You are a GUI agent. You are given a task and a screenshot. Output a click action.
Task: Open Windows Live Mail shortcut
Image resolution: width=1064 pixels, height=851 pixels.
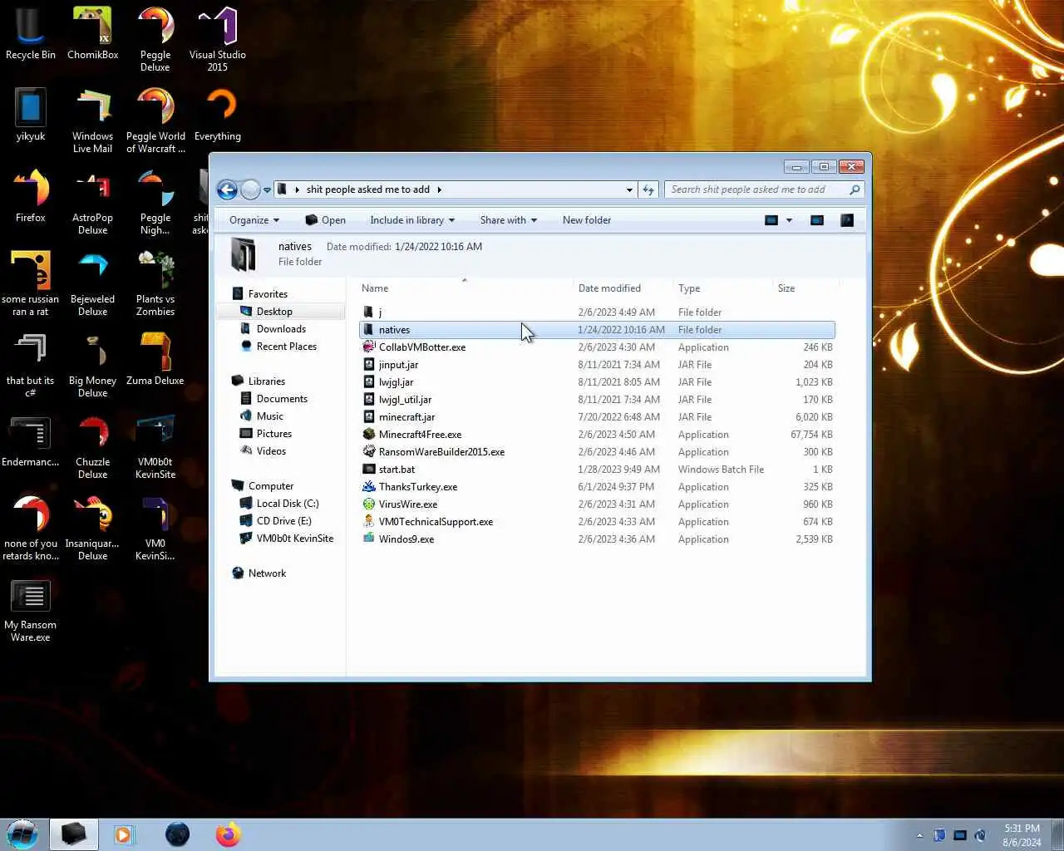93,121
